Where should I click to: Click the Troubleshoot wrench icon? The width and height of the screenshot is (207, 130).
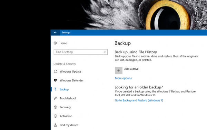click(56, 98)
